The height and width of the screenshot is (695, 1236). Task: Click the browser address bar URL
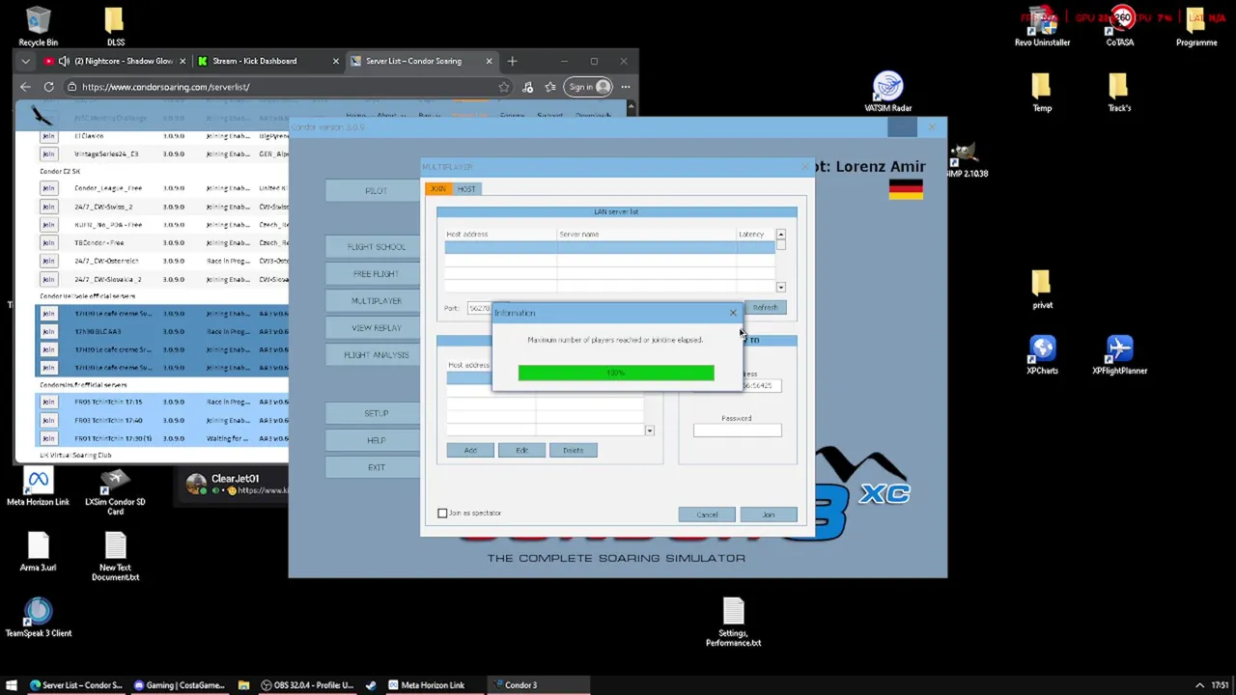click(x=165, y=87)
